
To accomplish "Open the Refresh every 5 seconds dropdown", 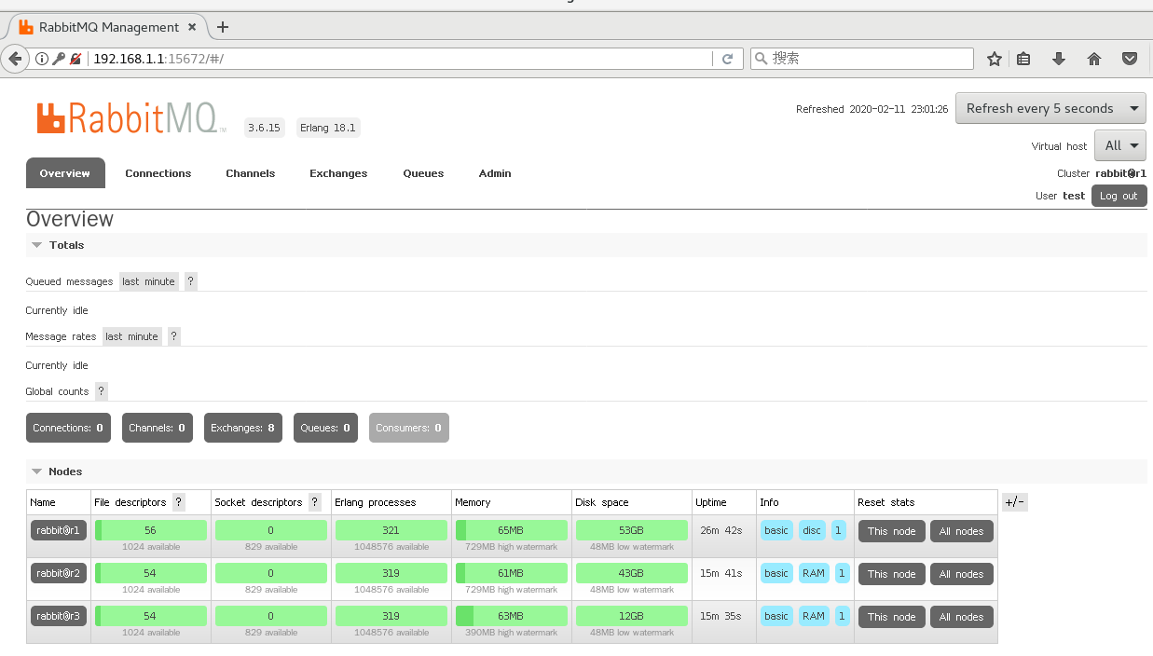I will [1050, 108].
